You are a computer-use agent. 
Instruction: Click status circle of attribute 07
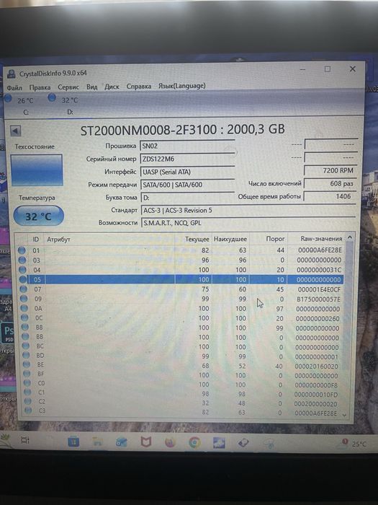pos(23,289)
